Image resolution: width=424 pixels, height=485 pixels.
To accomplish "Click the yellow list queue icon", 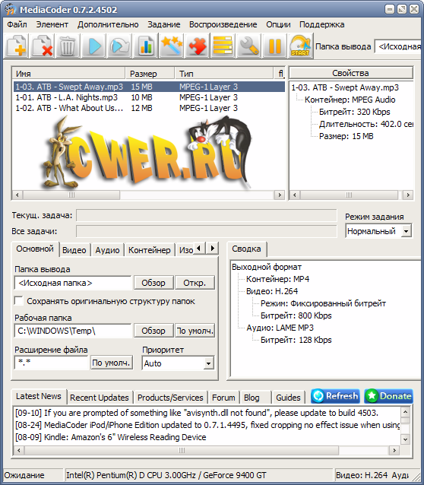I will tap(223, 46).
